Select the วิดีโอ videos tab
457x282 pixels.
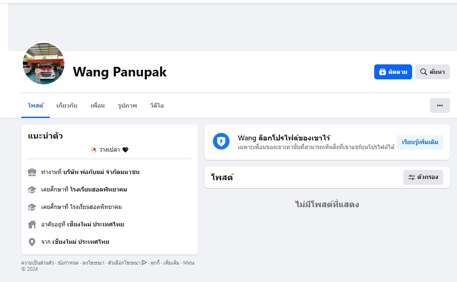157,105
